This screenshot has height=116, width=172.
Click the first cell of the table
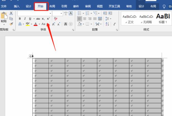(41, 61)
